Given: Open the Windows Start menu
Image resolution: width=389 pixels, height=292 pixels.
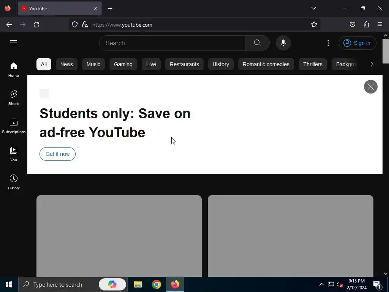Looking at the screenshot, I should [9, 284].
